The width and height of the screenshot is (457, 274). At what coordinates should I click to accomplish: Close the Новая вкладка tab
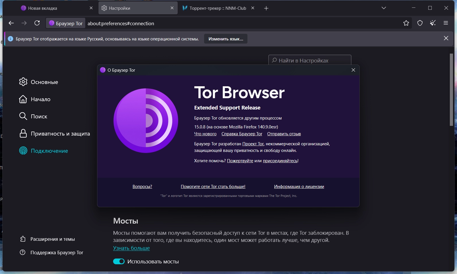[x=91, y=8]
